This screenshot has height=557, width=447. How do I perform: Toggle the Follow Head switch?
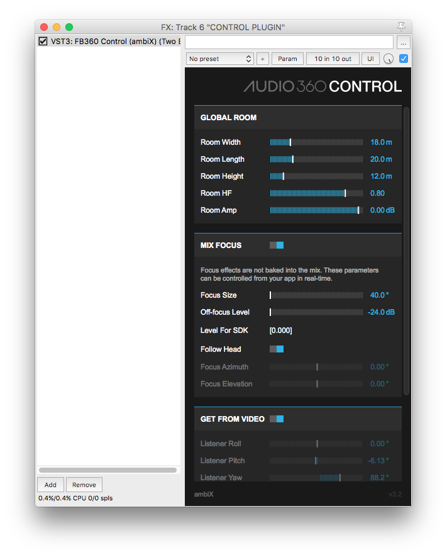pyautogui.click(x=277, y=349)
